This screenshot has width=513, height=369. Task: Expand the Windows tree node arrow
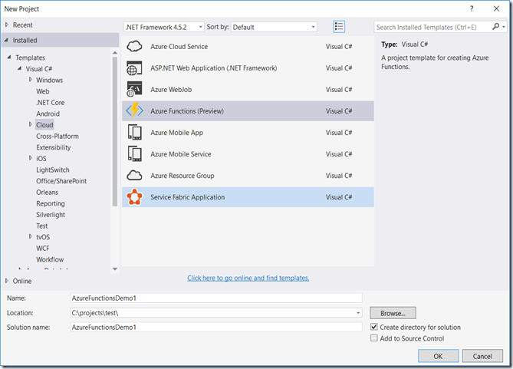click(31, 80)
